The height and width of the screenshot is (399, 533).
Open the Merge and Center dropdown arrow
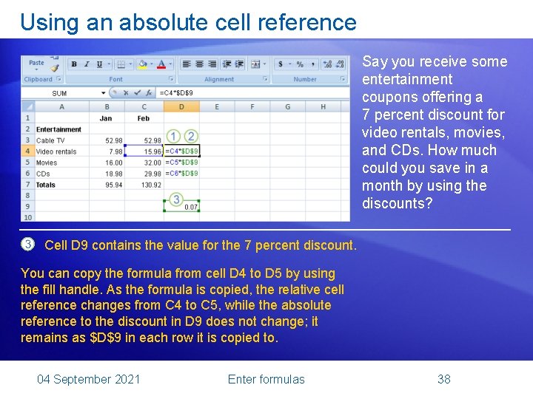coord(264,64)
